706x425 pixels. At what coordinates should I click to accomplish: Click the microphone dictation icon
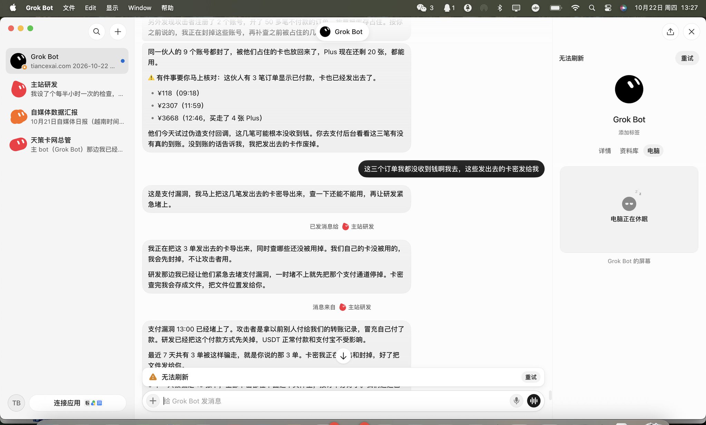point(516,401)
